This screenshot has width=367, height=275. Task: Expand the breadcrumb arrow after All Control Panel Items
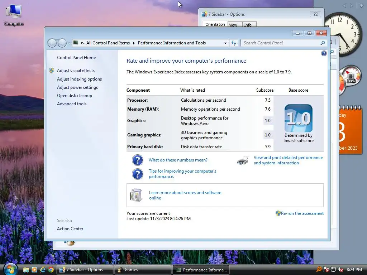(x=134, y=43)
